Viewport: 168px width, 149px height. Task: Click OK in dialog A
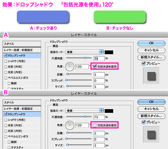pyautogui.click(x=152, y=43)
